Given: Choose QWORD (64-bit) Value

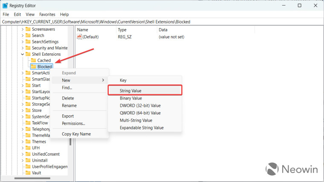Looking at the screenshot, I should [145, 113].
